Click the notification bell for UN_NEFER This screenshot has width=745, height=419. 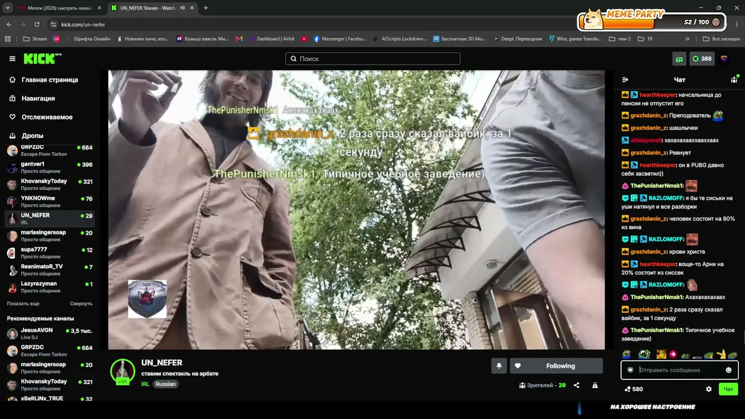499,366
